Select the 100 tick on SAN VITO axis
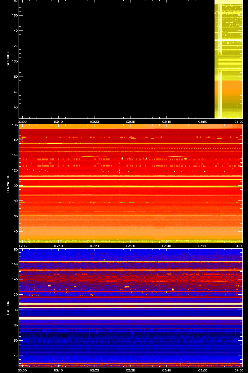The image size is (248, 373). (14, 61)
